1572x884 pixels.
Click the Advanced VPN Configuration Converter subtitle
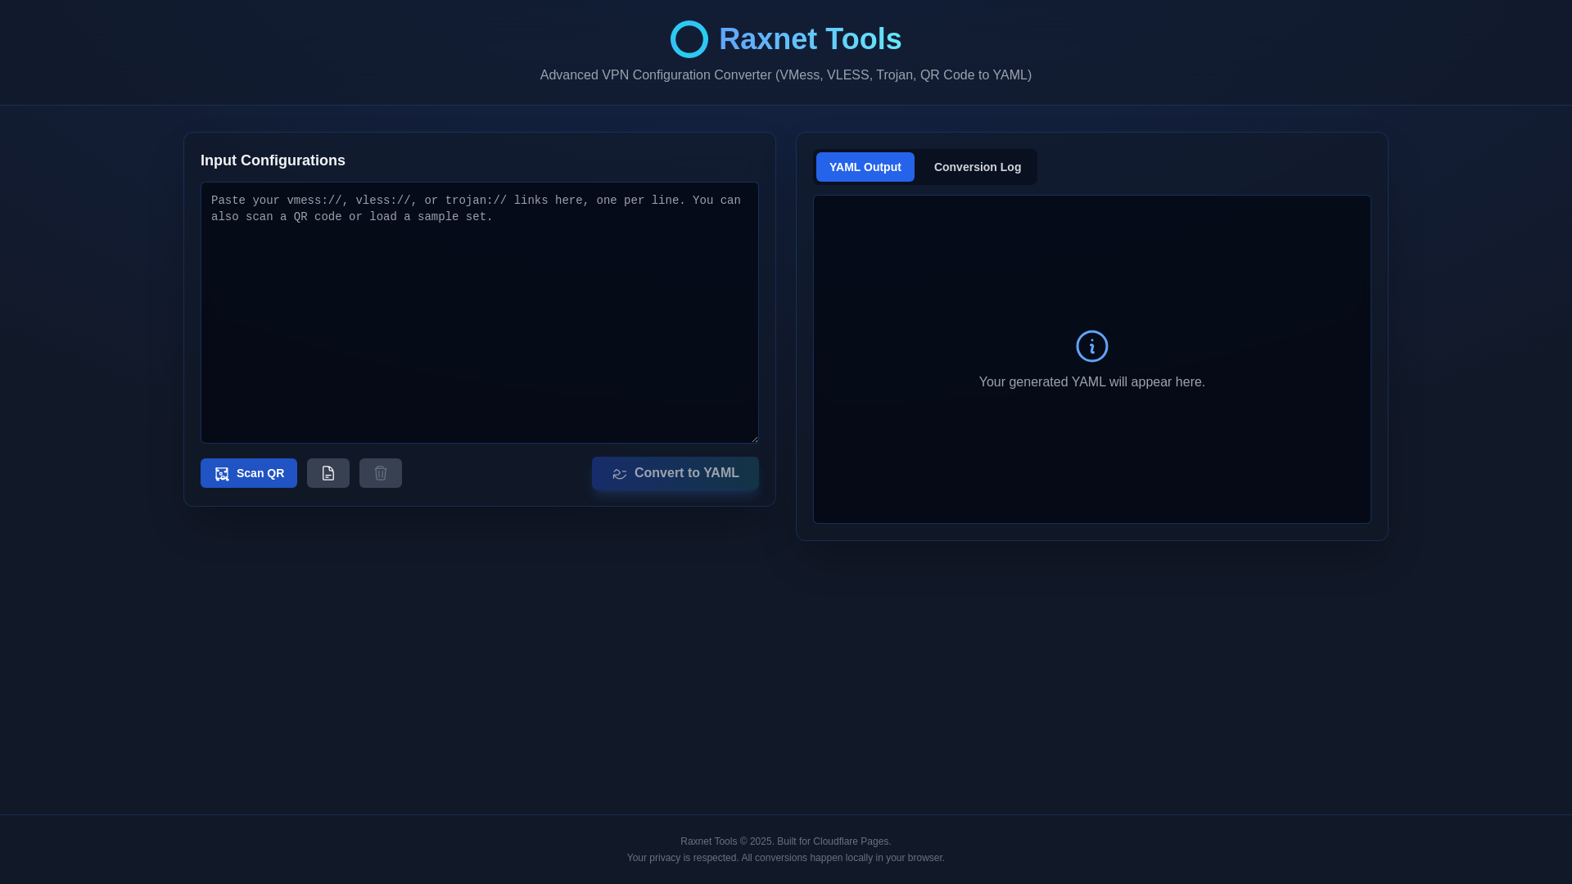pyautogui.click(x=786, y=75)
